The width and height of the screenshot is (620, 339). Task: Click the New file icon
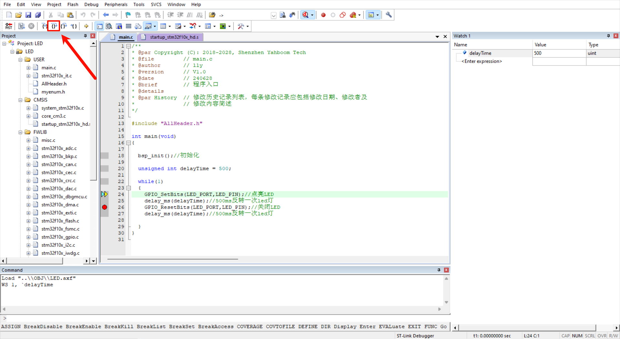coord(9,15)
